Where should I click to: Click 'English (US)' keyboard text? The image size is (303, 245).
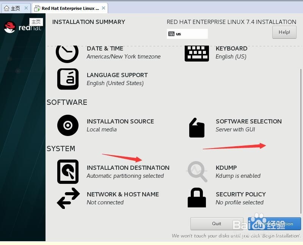coord(231,57)
